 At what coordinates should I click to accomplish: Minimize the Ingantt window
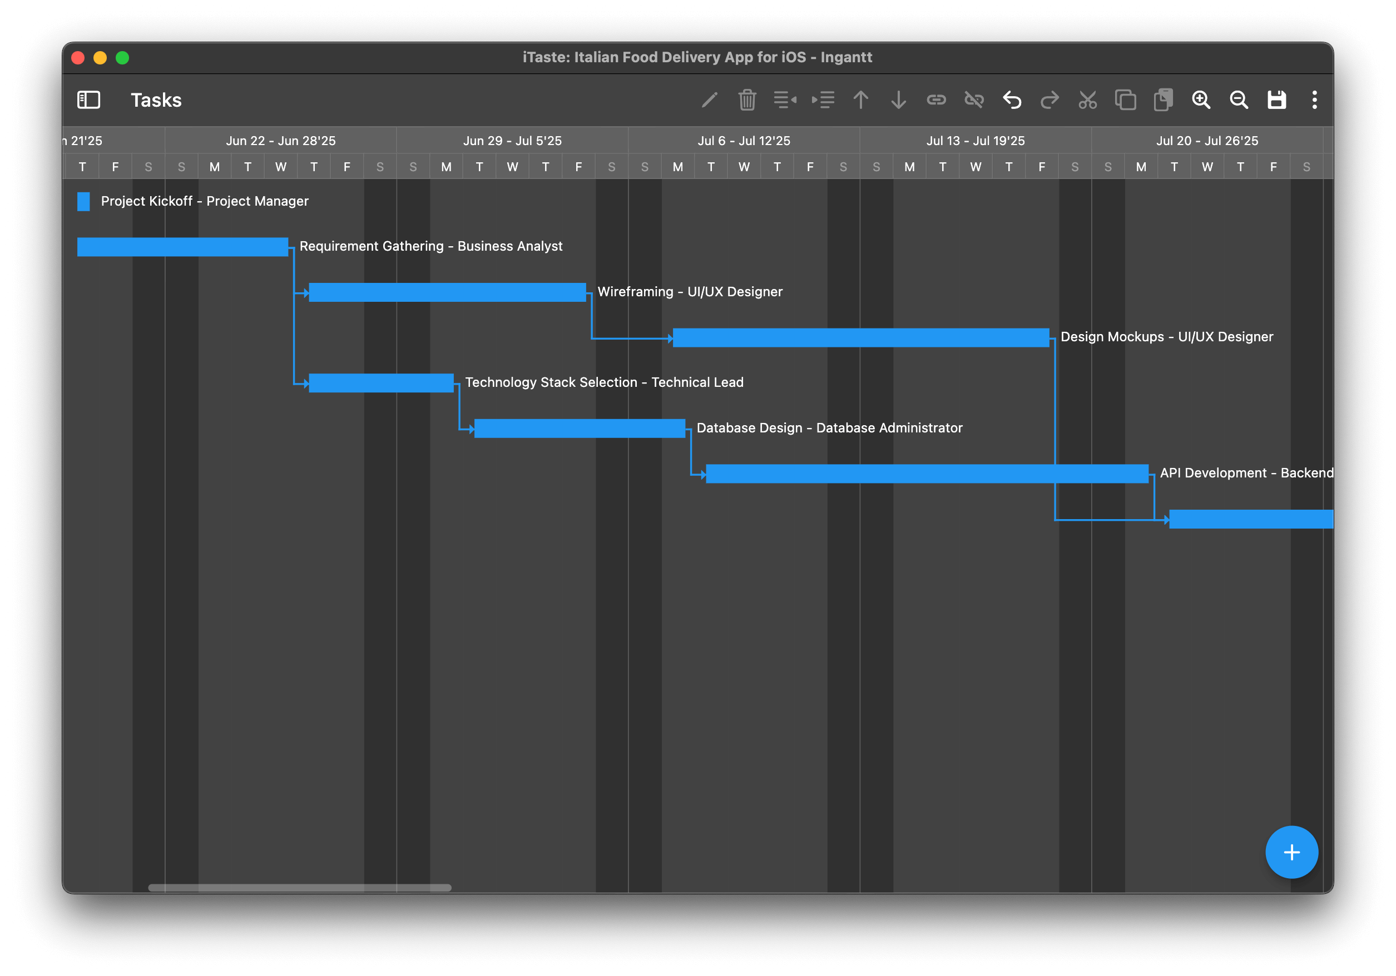[100, 58]
